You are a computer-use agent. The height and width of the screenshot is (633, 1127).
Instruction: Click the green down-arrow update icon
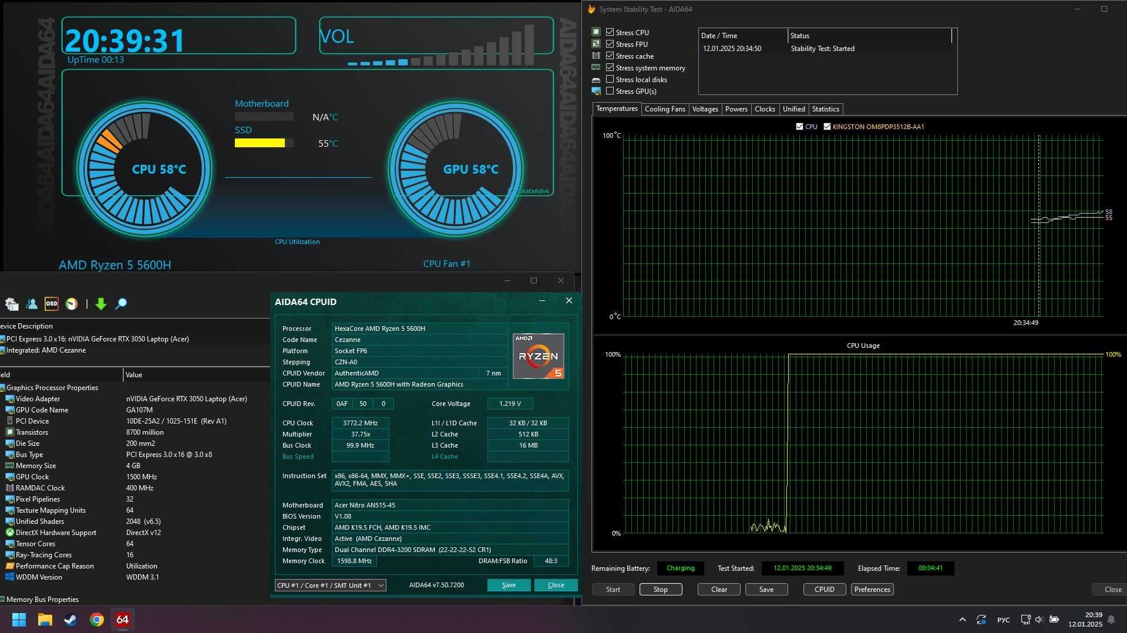(x=101, y=303)
